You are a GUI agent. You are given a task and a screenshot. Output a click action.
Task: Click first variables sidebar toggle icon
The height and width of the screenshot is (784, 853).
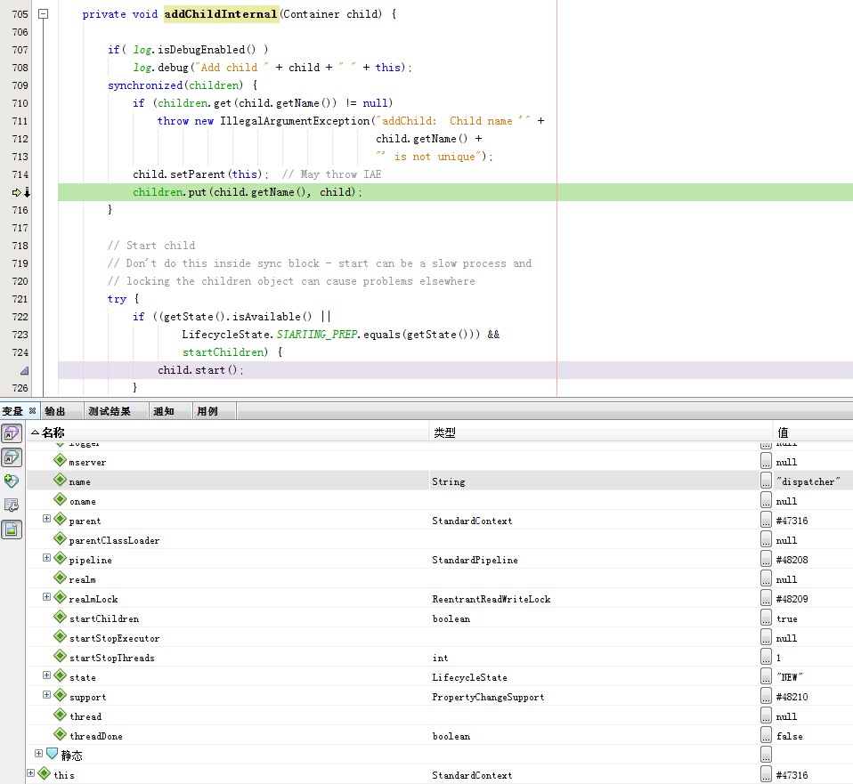coord(12,434)
